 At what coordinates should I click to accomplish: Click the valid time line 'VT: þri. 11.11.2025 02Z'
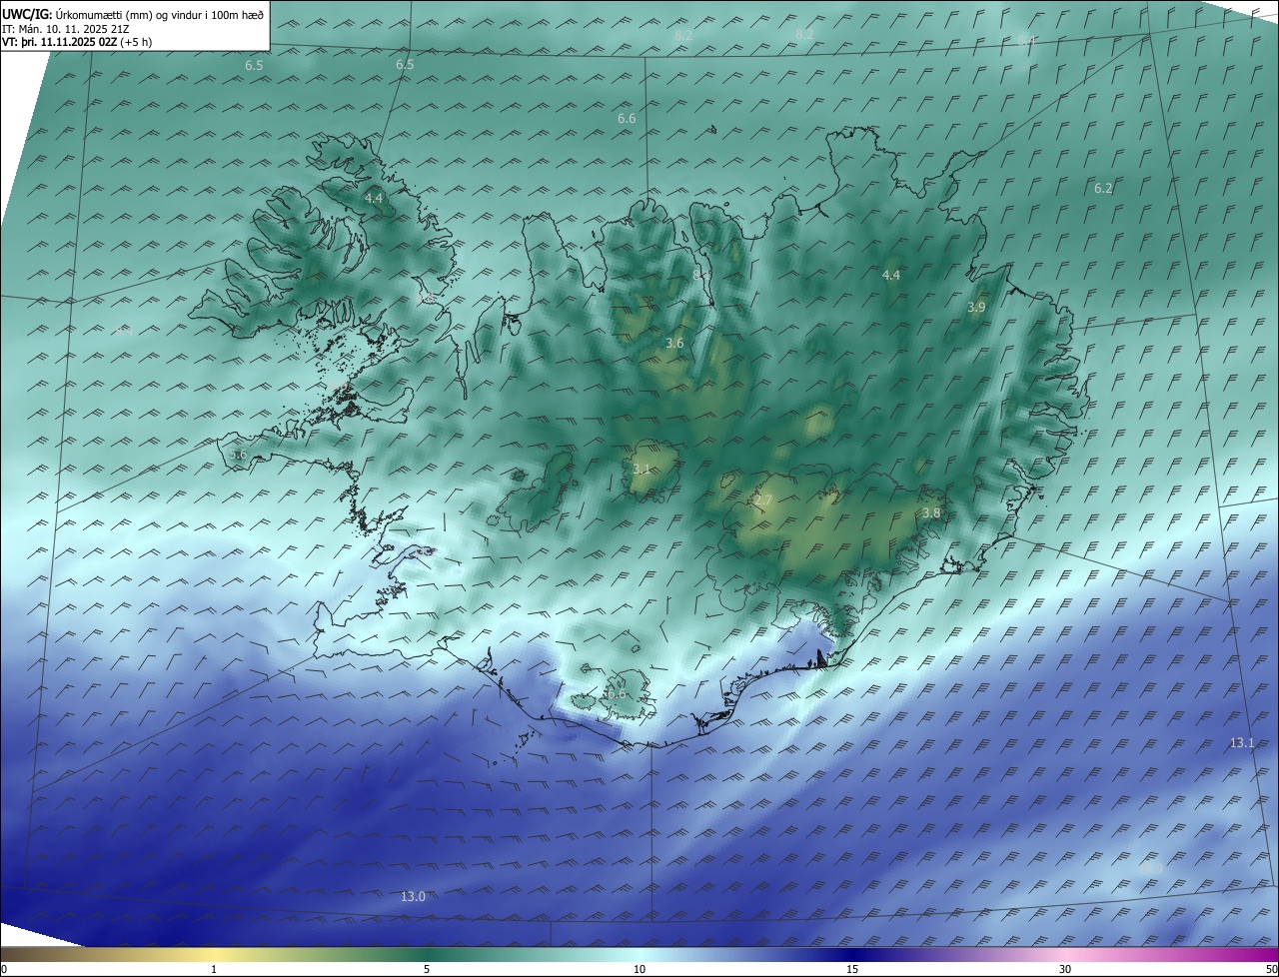60,43
